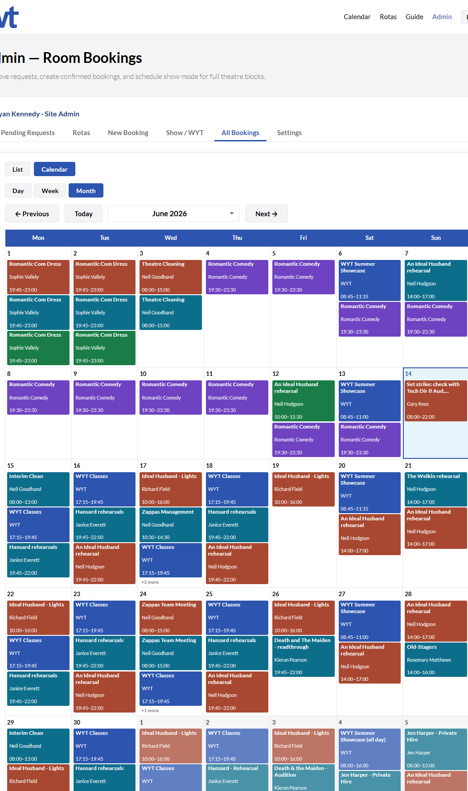This screenshot has width=468, height=791.
Task: Select the Calendar view toggle
Action: point(54,169)
